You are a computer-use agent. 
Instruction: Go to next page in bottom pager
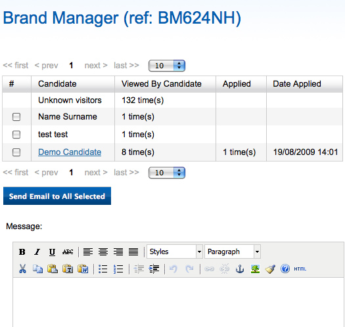tap(96, 173)
